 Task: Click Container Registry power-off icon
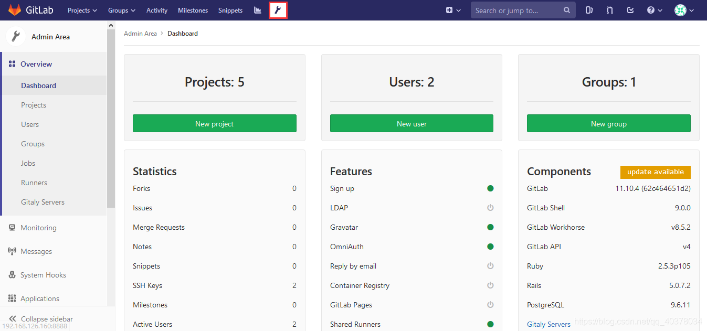490,285
